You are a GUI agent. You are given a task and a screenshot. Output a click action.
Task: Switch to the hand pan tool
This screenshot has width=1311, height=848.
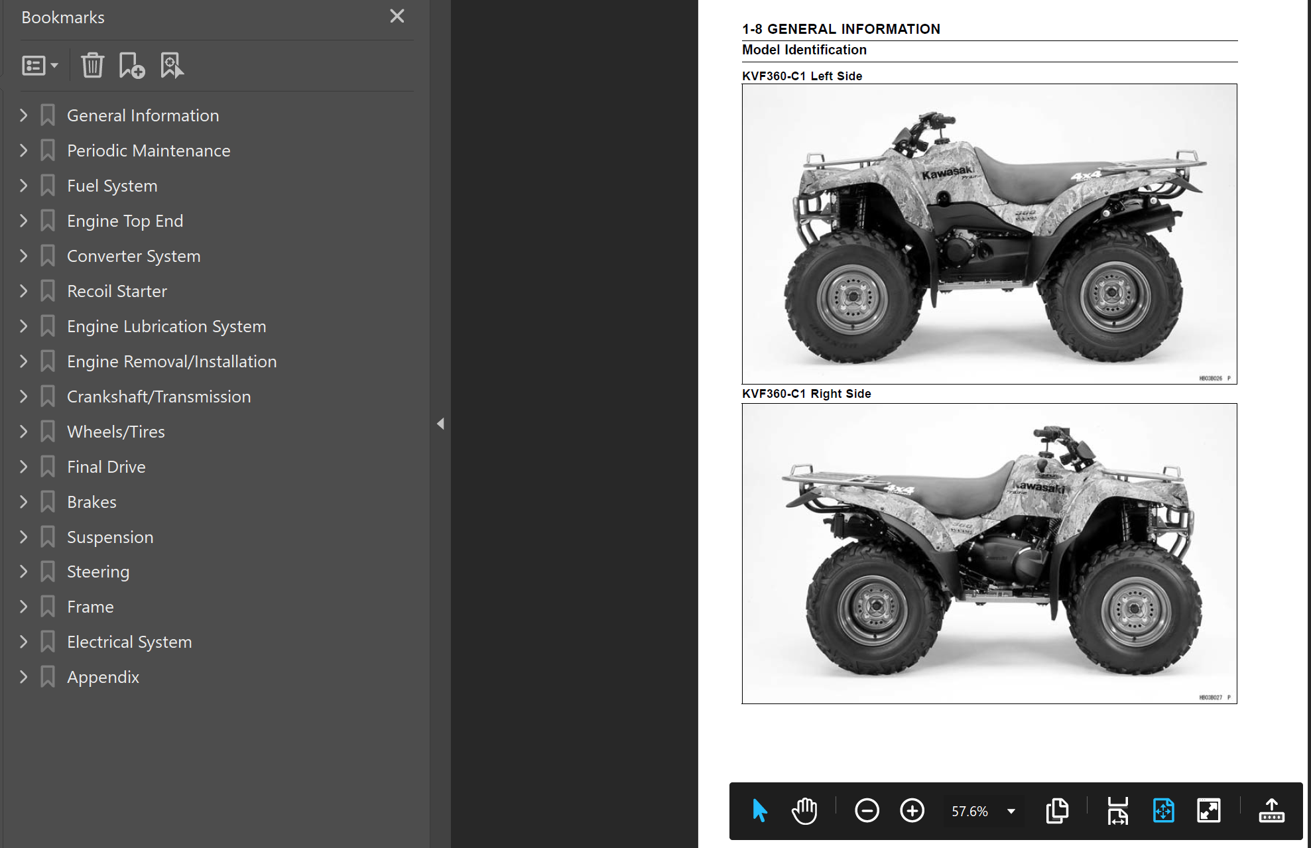point(804,810)
